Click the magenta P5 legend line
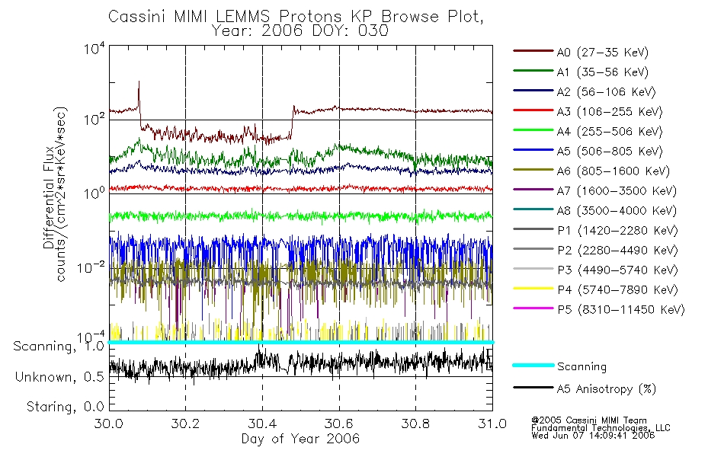This screenshot has width=724, height=457. [533, 308]
